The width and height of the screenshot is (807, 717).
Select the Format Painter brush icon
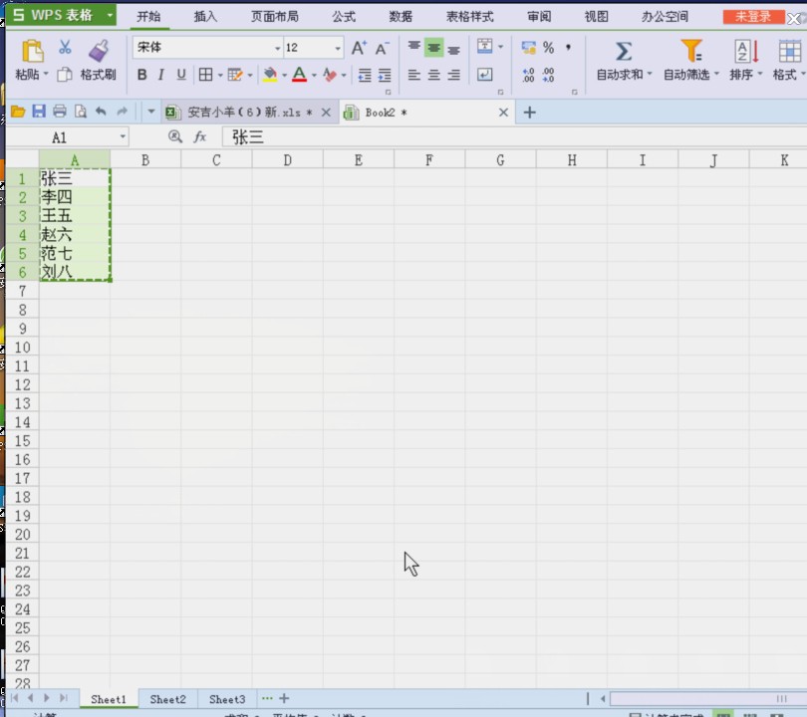(x=98, y=50)
